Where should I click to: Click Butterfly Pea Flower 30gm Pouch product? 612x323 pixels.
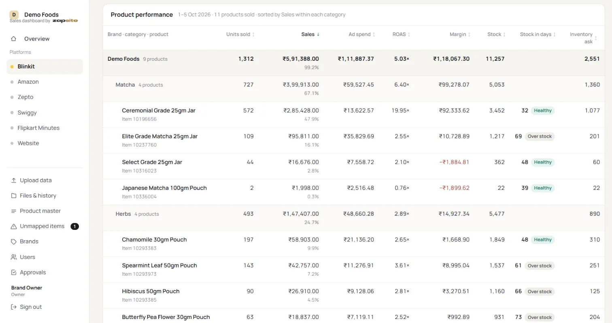(x=166, y=317)
